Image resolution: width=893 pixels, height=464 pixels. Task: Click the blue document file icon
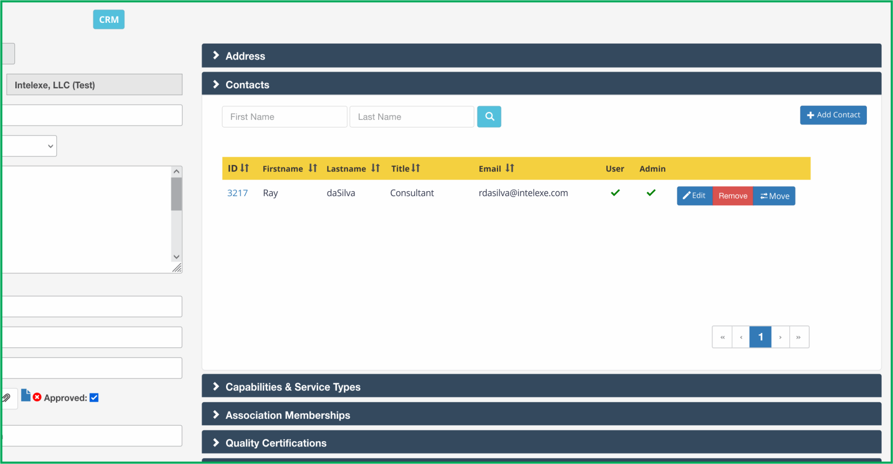[26, 395]
